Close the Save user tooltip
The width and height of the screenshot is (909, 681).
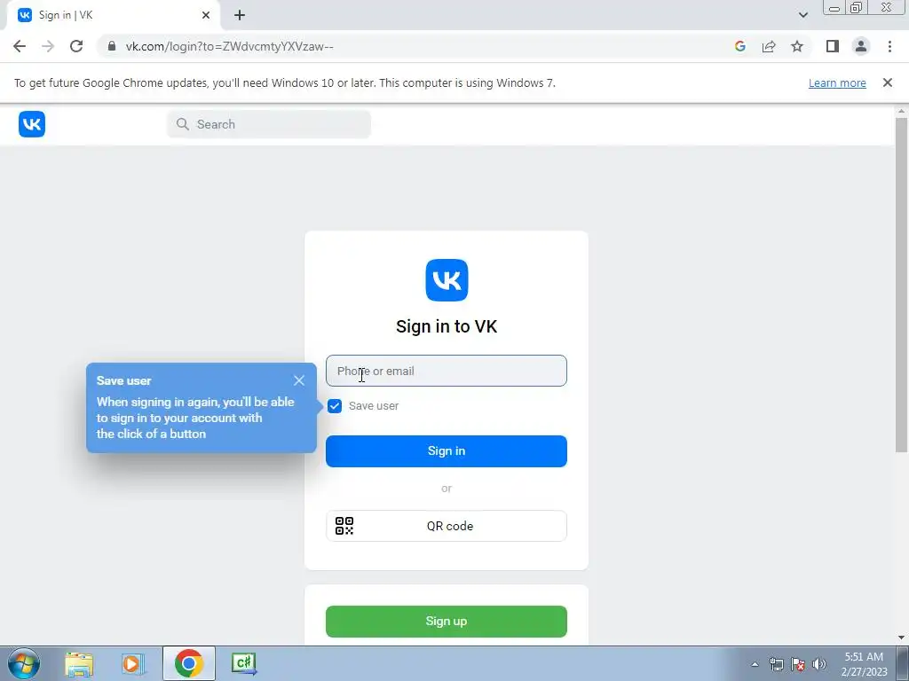click(x=299, y=380)
